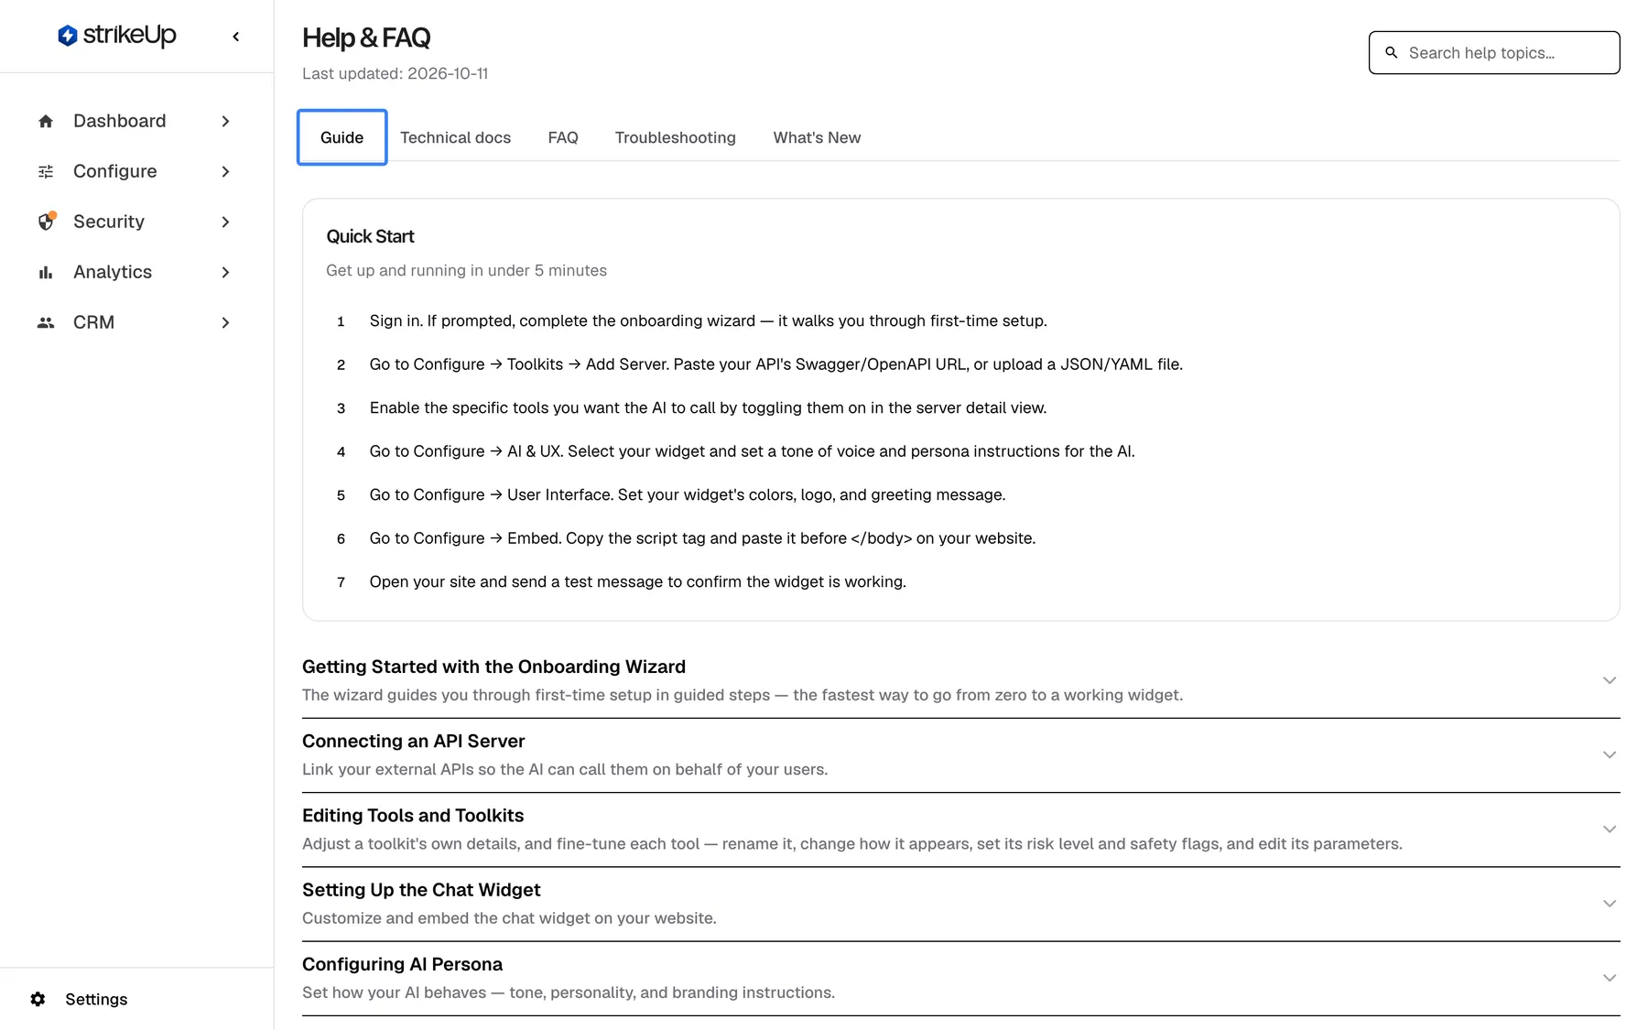Click step 6 about Configure Embed
Image resolution: width=1648 pixels, height=1030 pixels.
click(702, 538)
